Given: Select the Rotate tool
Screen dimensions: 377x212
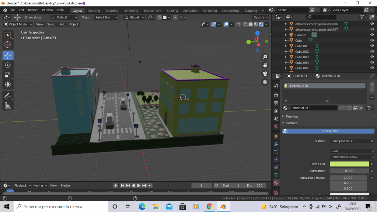Looking at the screenshot, I should [x=8, y=65].
